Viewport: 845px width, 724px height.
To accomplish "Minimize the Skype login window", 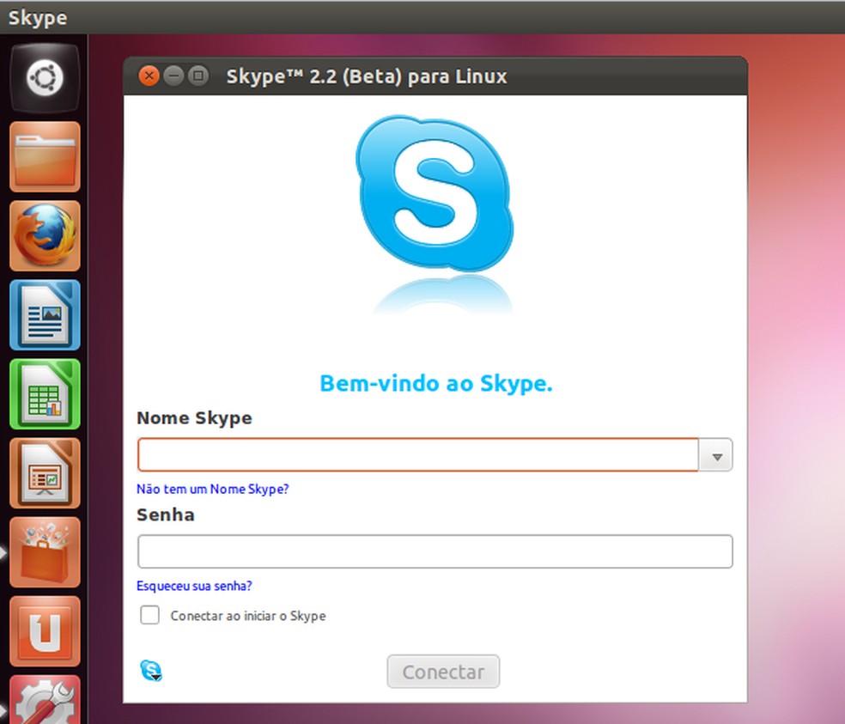I will (x=173, y=76).
